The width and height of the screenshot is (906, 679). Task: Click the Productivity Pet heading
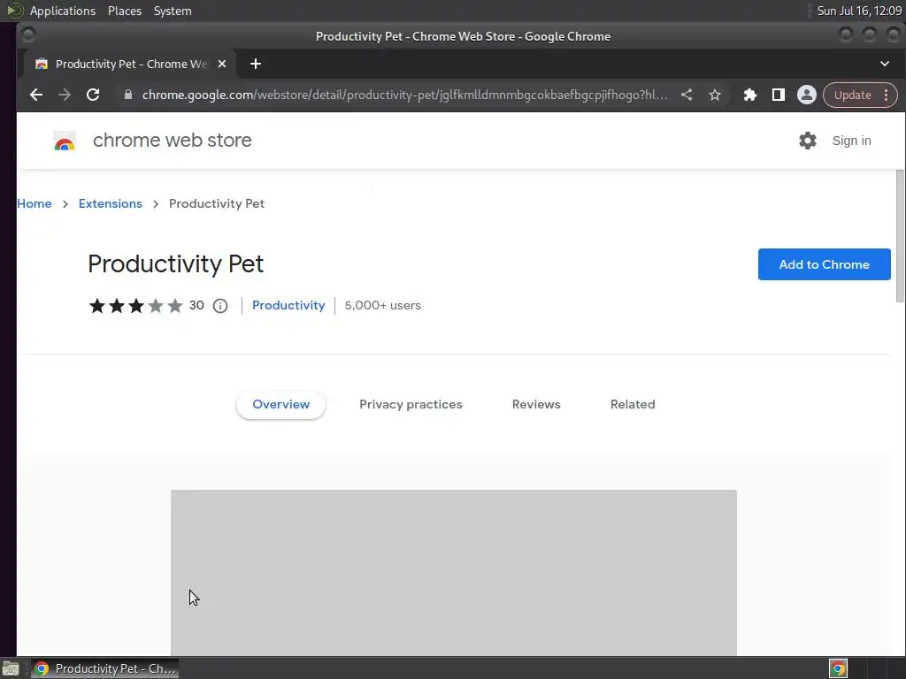pyautogui.click(x=176, y=263)
